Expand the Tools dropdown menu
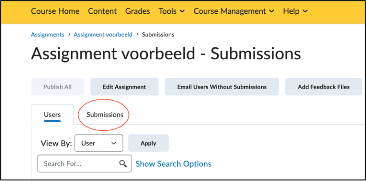The width and height of the screenshot is (366, 181). (172, 11)
